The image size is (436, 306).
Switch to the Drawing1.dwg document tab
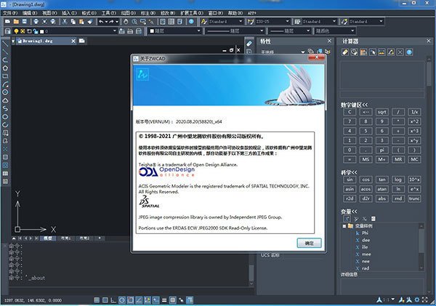tap(47, 41)
